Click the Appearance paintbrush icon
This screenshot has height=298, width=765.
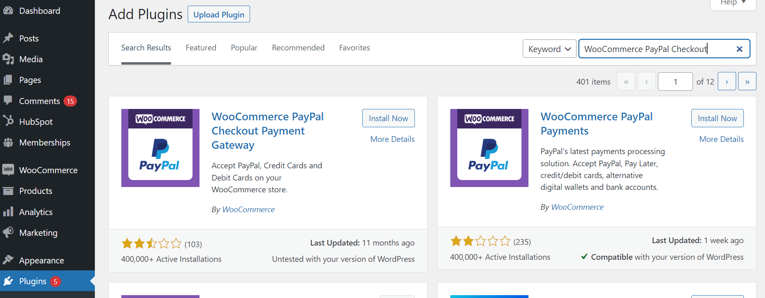click(8, 260)
